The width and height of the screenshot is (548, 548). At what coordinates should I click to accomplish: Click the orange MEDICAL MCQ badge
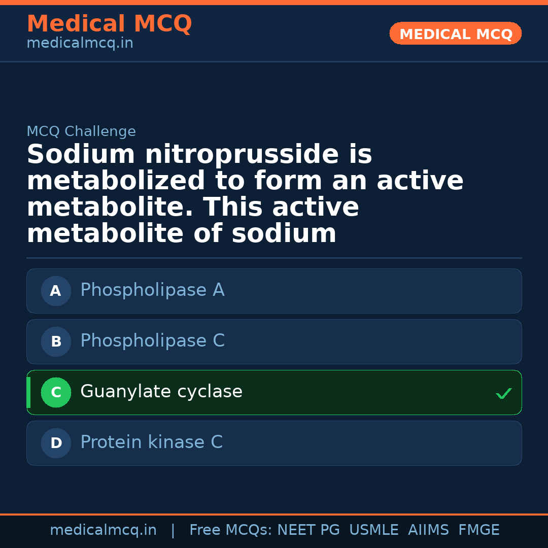pos(456,34)
